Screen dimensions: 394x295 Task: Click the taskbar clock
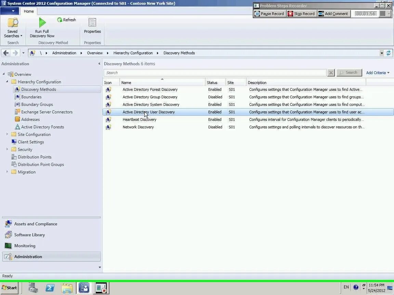[x=377, y=288]
